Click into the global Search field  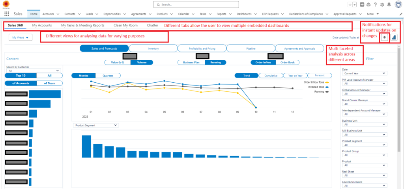tap(196, 5)
